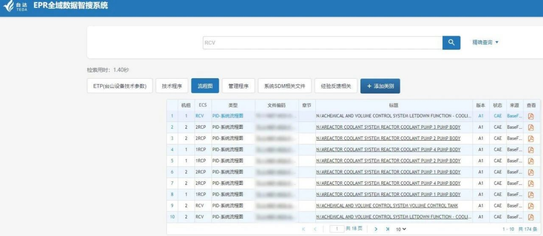
Task: Click the 状态 column header
Action: coord(497,105)
